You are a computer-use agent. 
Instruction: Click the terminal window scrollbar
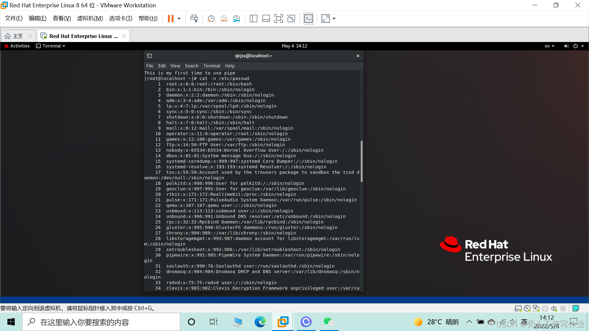[362, 161]
